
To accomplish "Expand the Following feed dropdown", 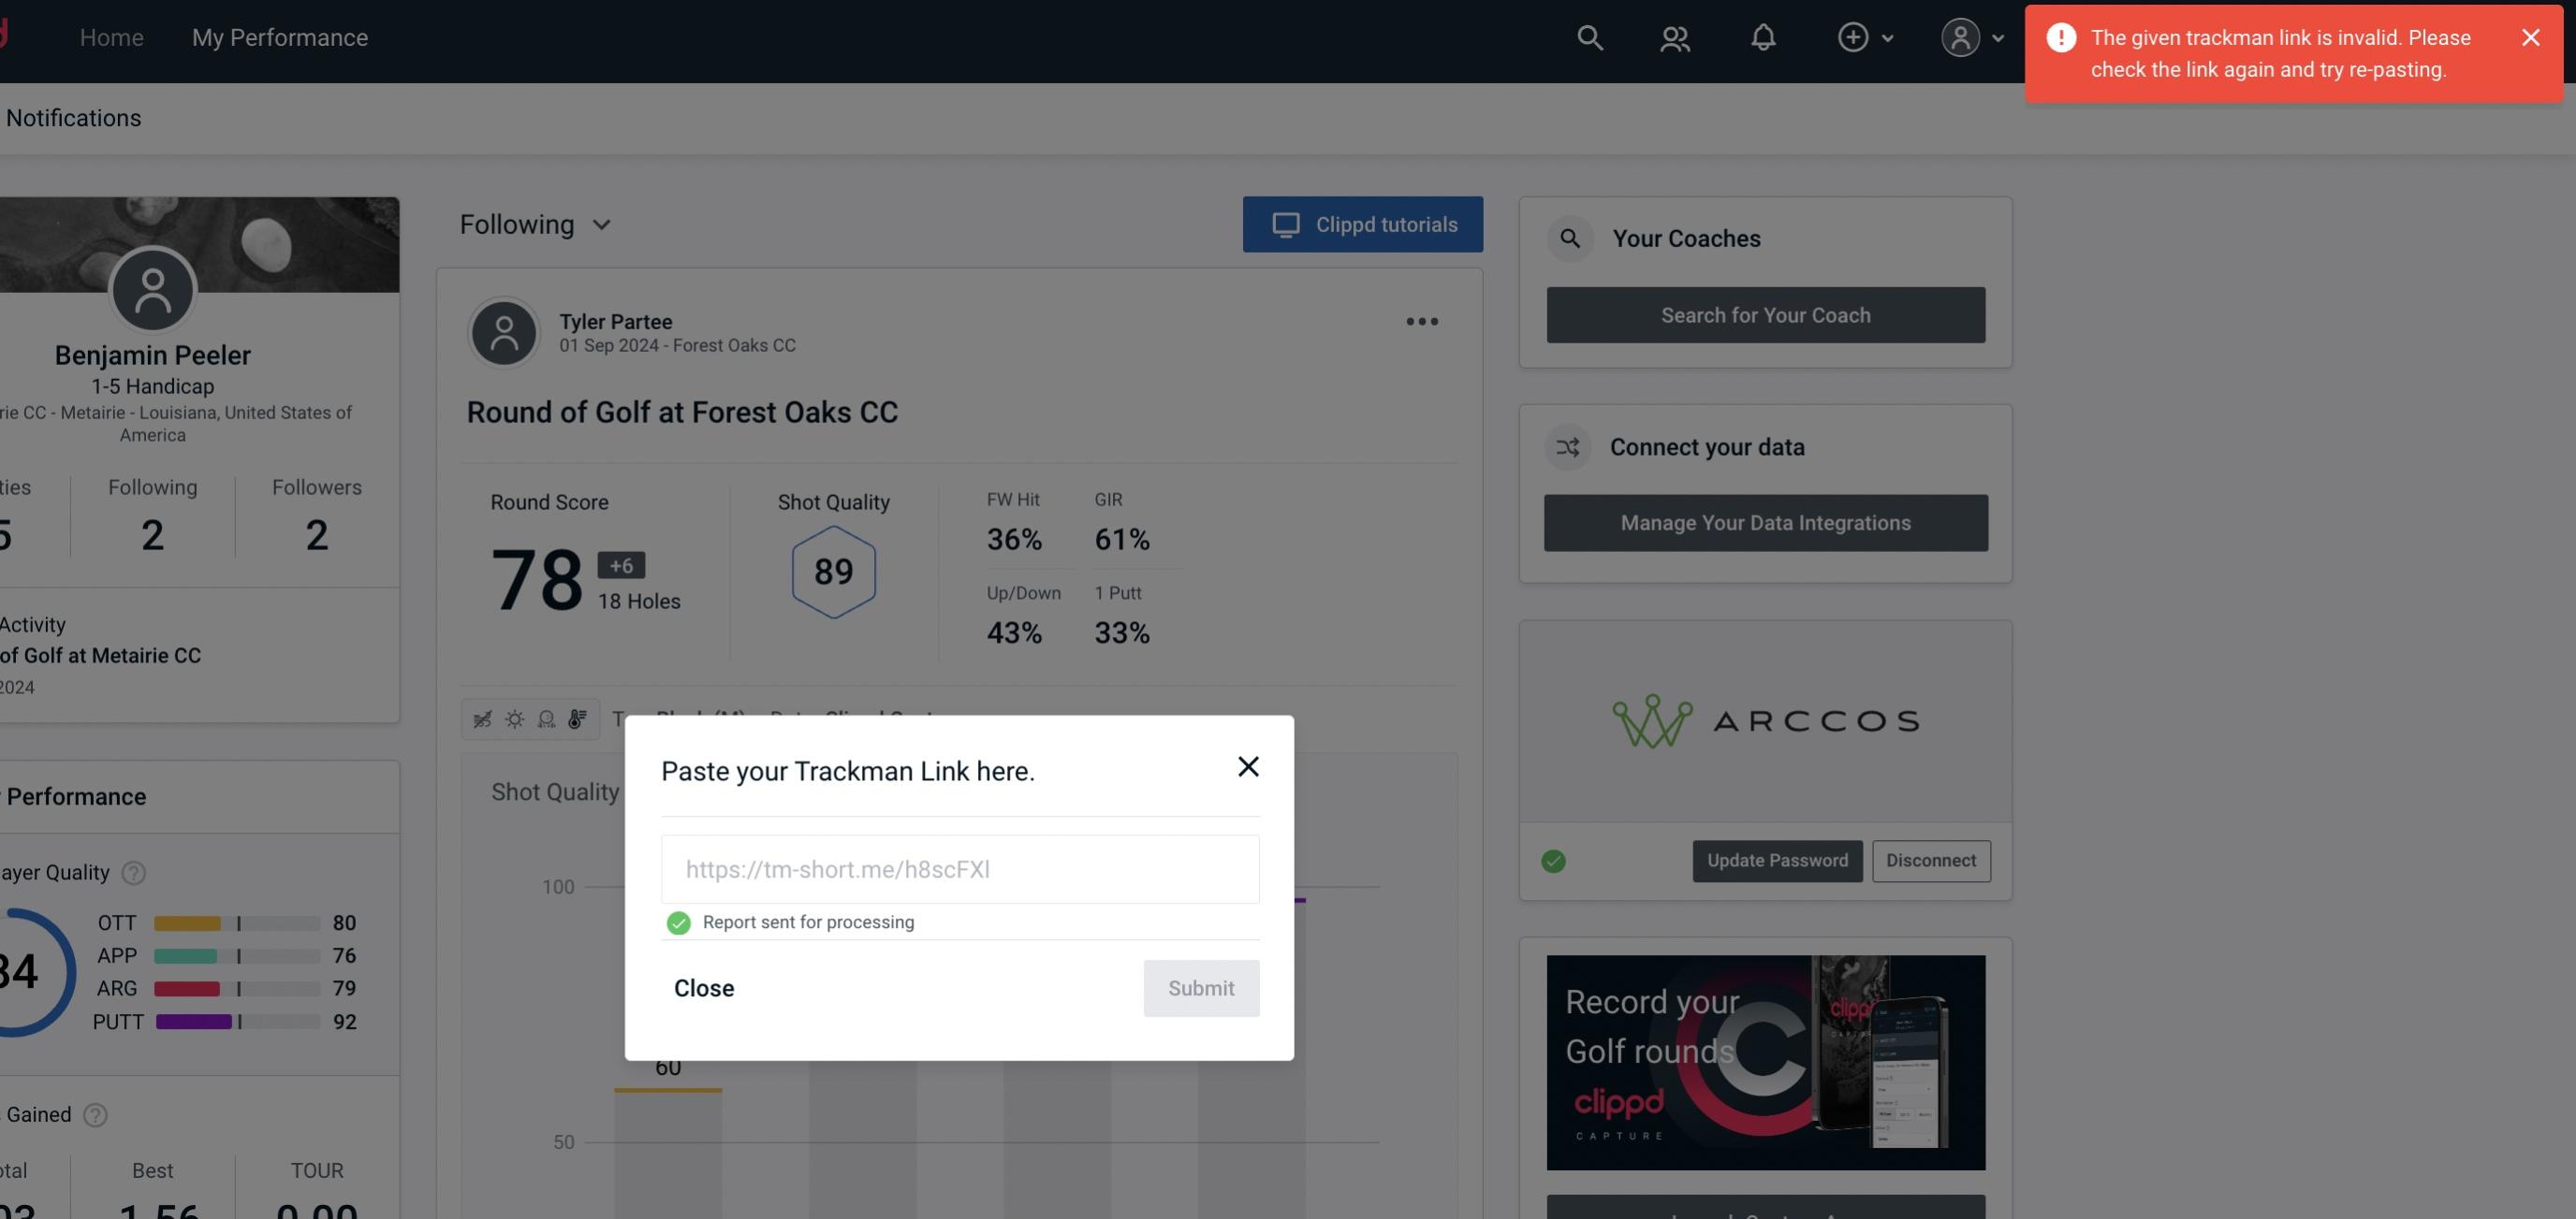I will coord(537,224).
